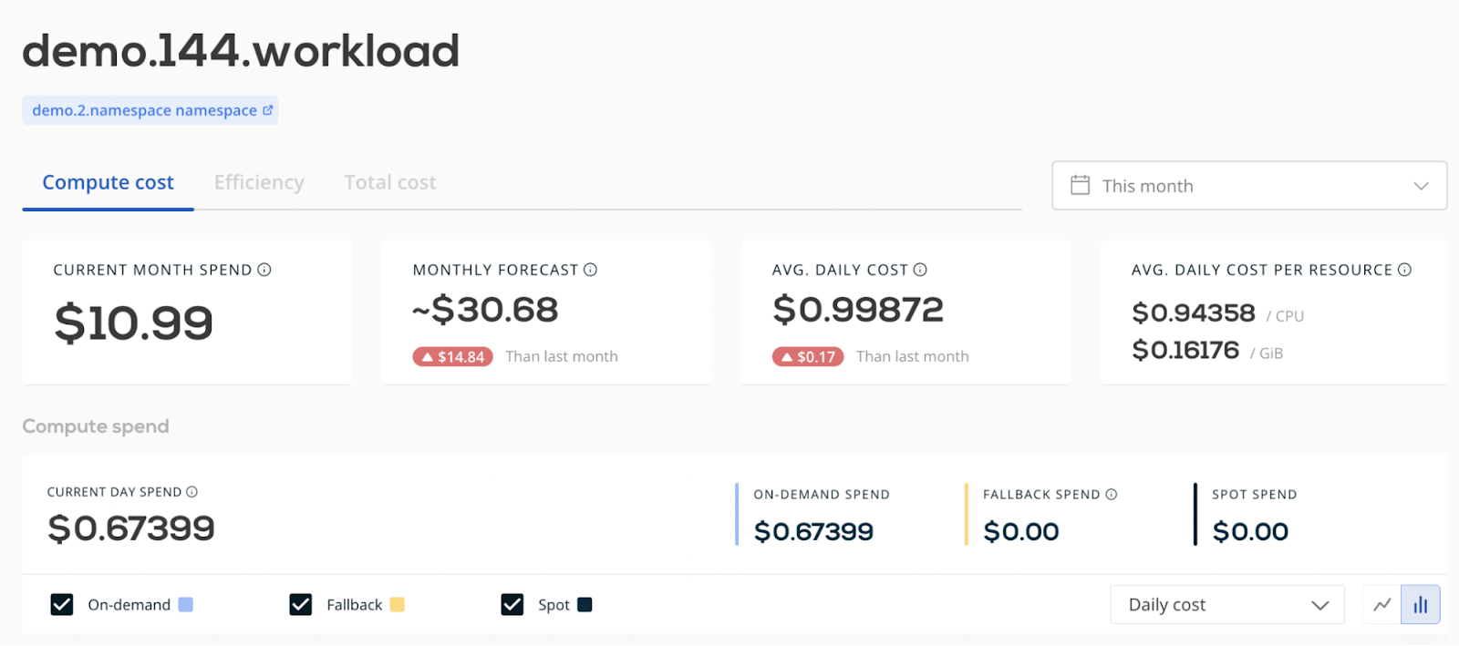Click info icon next to Current Month Spend
This screenshot has width=1459, height=646.
[264, 270]
